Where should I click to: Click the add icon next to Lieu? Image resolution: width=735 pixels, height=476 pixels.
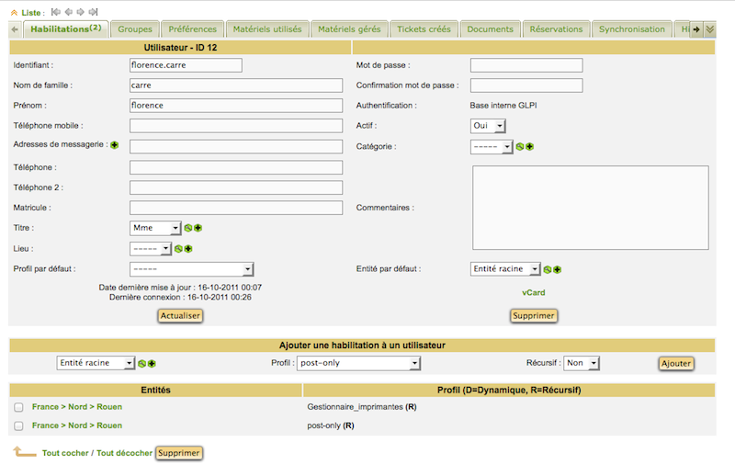coord(188,248)
